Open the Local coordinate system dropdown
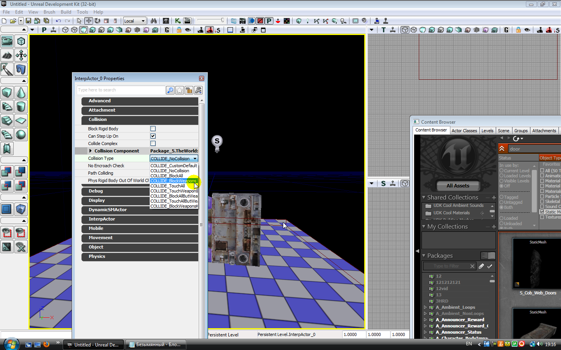Viewport: 561px width, 350px height. 134,21
